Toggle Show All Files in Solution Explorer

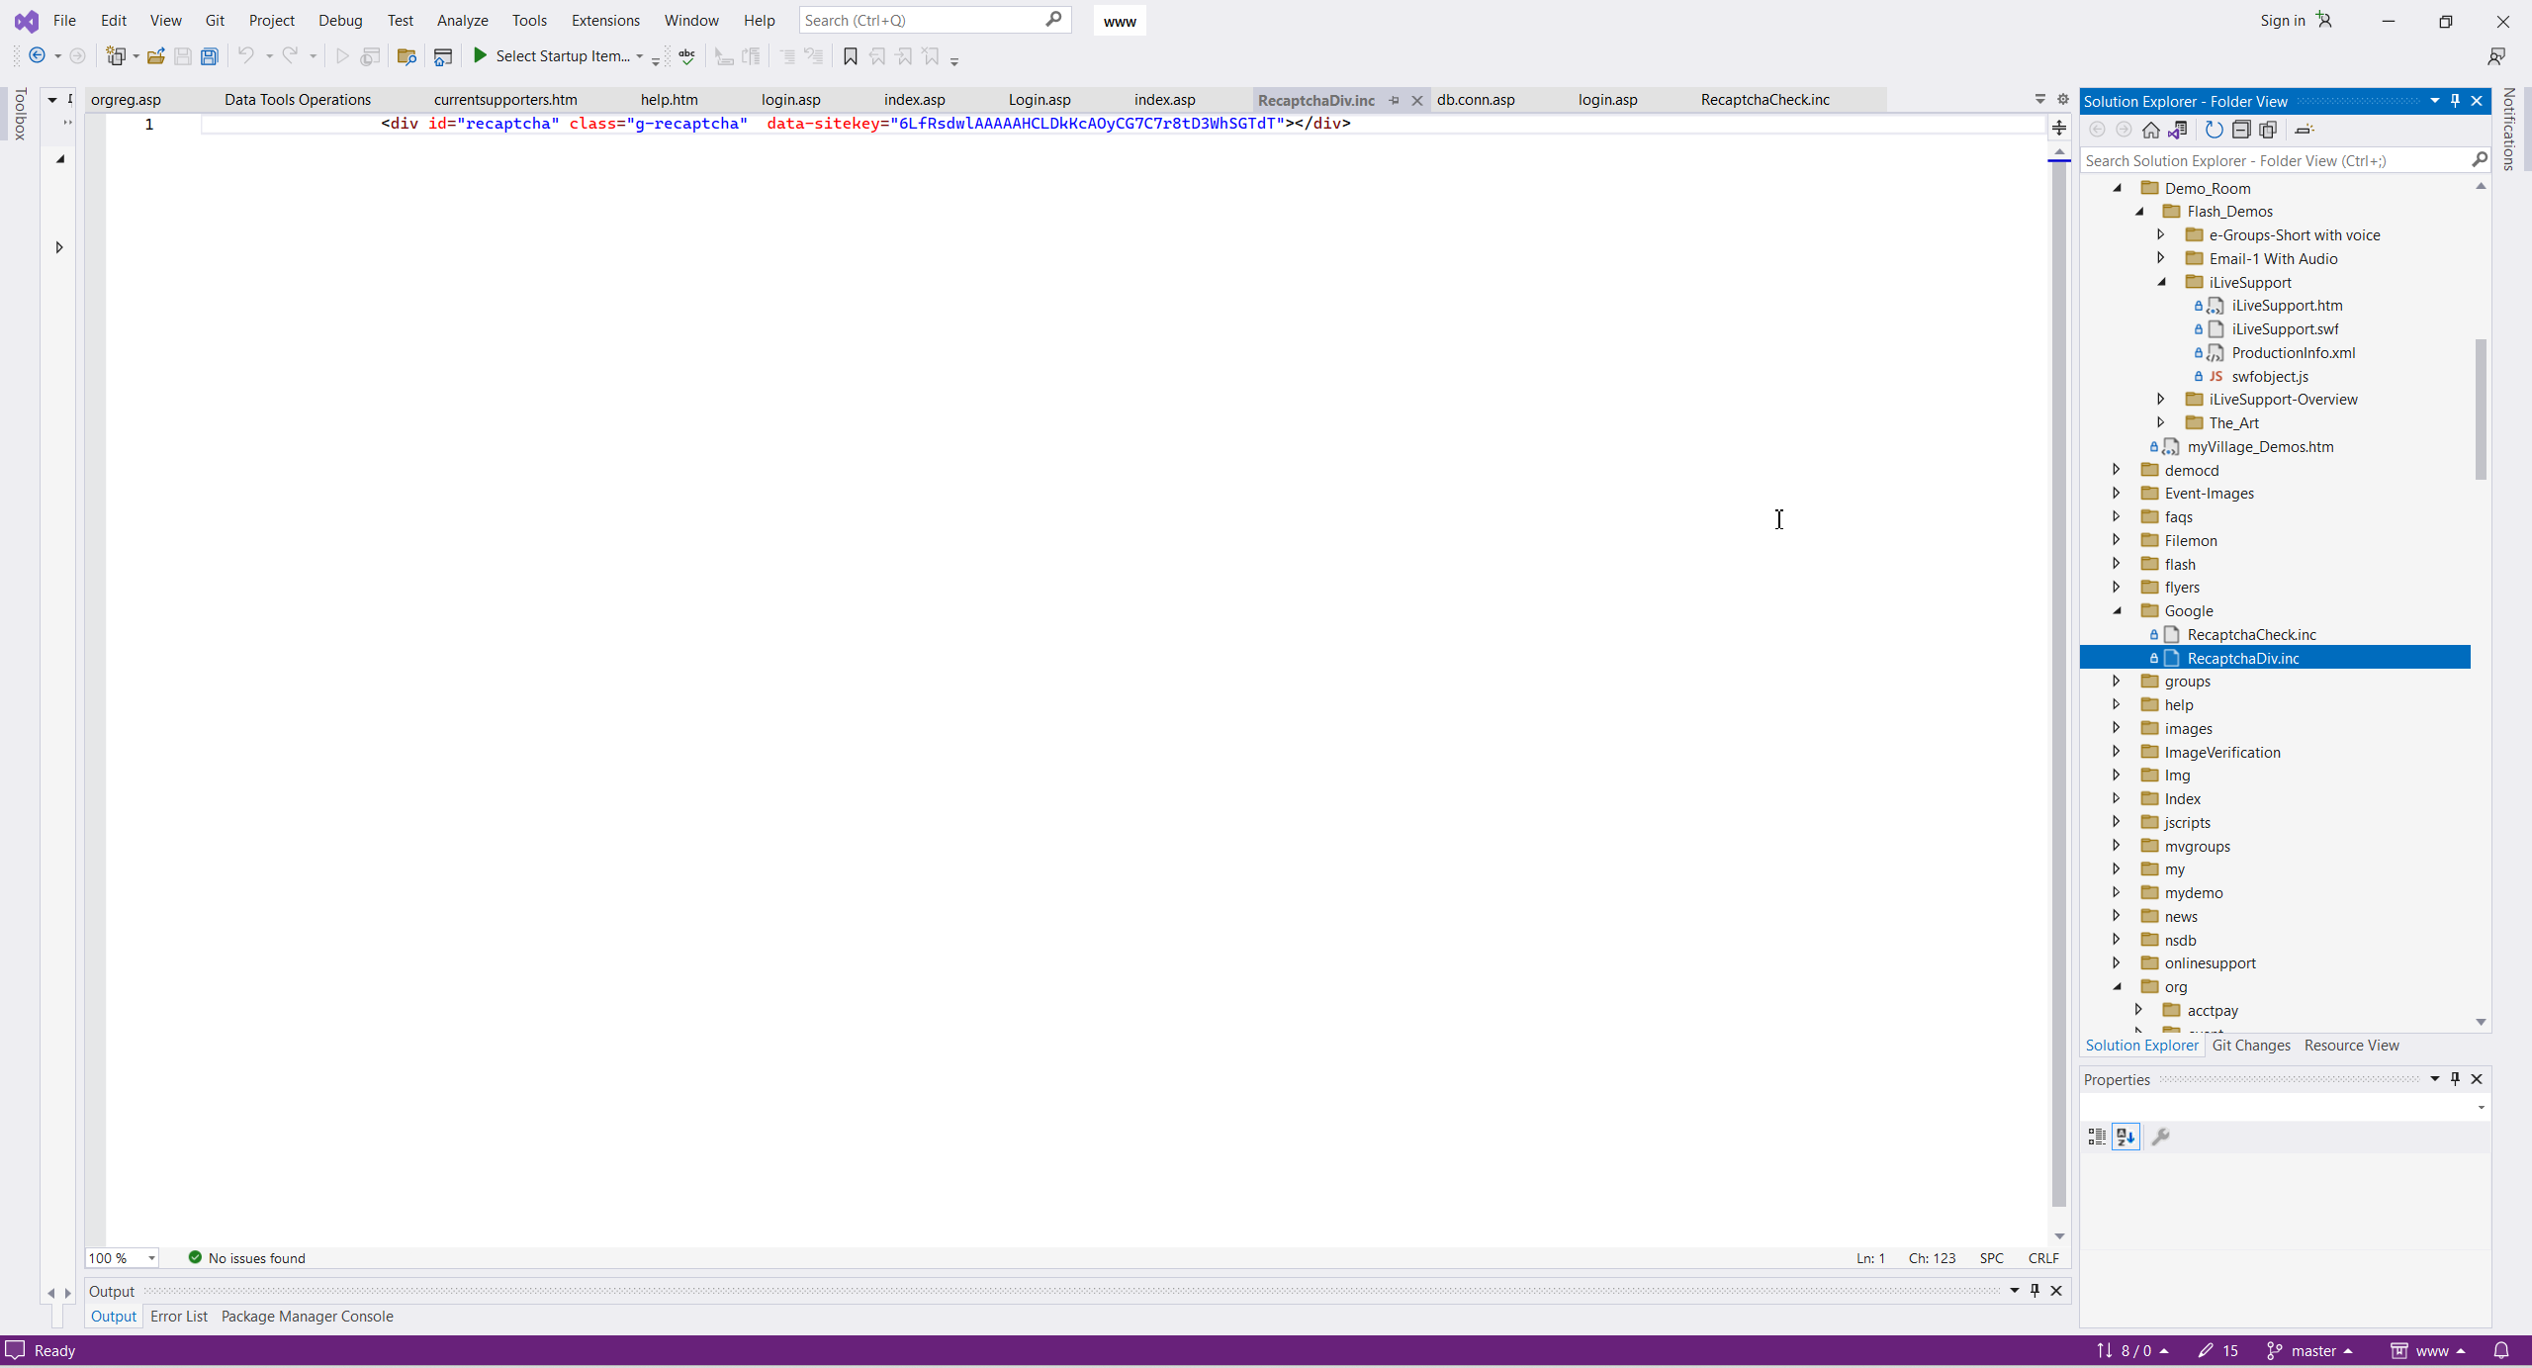coord(2268,130)
